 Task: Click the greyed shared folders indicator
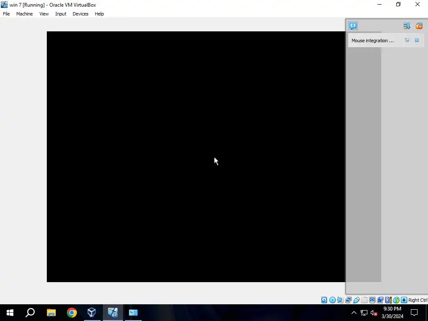[x=364, y=300]
